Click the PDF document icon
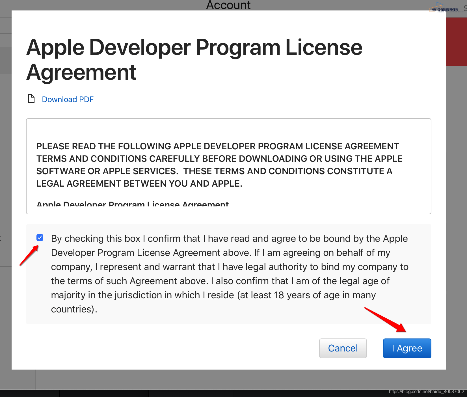The image size is (467, 397). pos(31,99)
